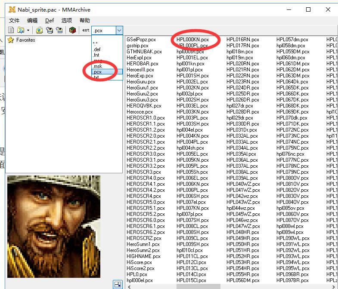Click the Rubik's cube toolbar icon
This screenshot has height=289, width=338.
click(x=72, y=30)
